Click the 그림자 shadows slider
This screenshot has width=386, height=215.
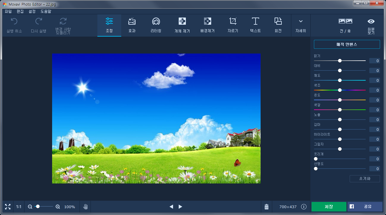[340, 149]
